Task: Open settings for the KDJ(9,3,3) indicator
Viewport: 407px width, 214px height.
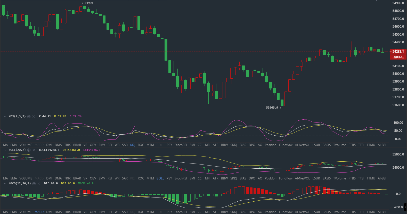Action: point(29,117)
